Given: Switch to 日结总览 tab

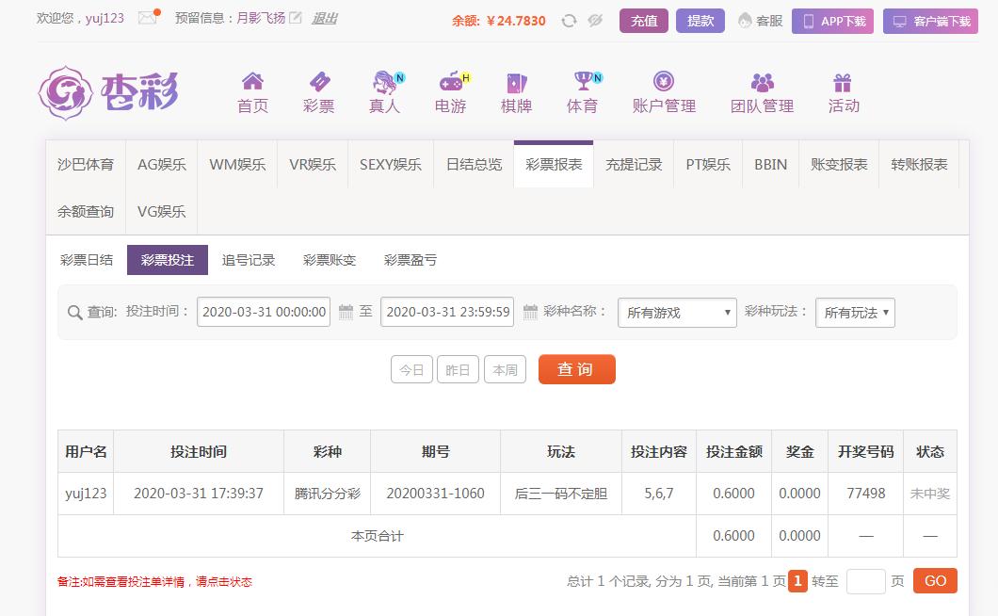Looking at the screenshot, I should point(475,164).
